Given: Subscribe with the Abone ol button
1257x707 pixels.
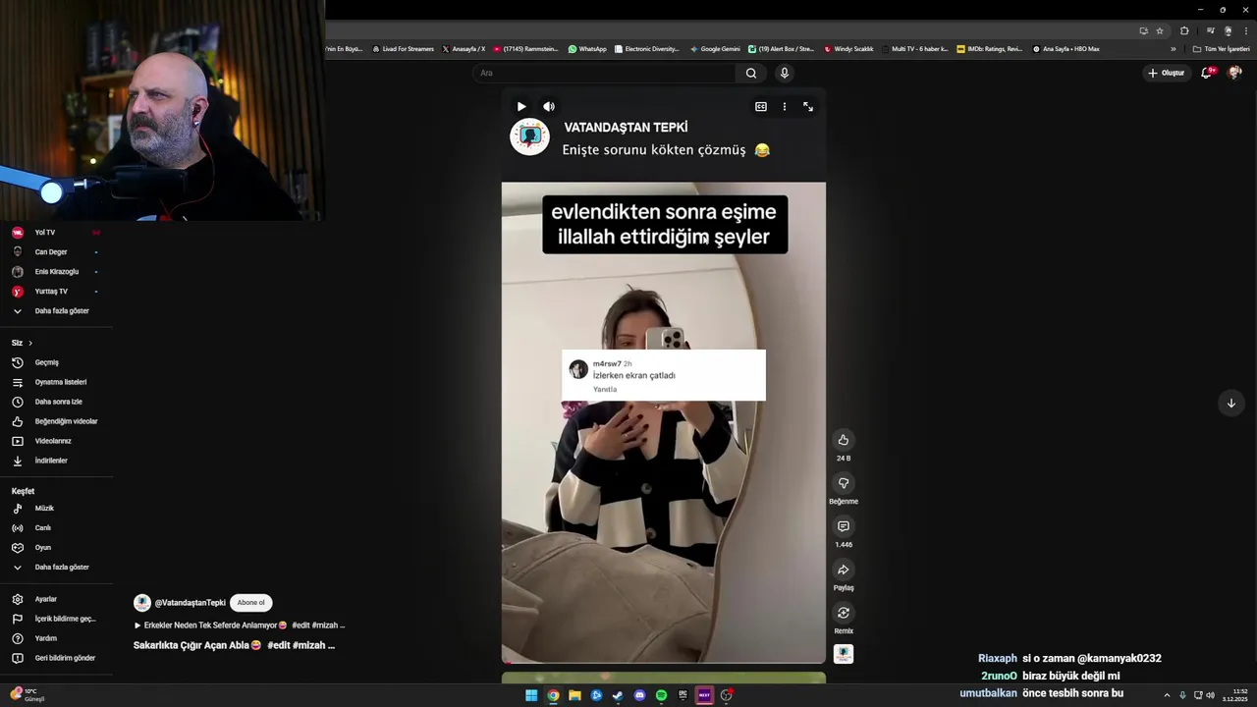Looking at the screenshot, I should pyautogui.click(x=250, y=603).
